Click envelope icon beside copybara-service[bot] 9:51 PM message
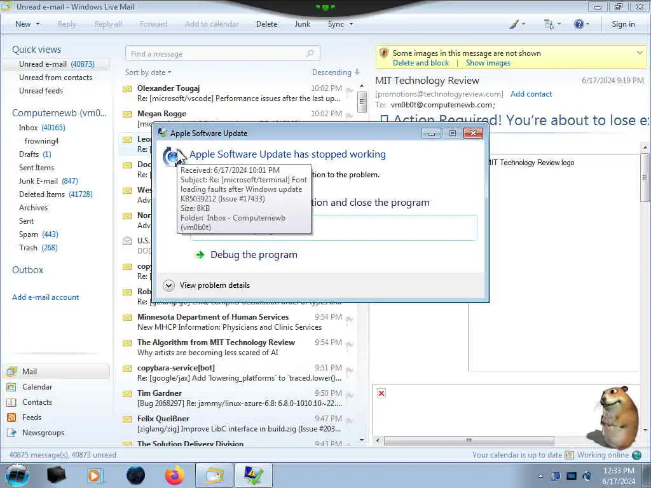This screenshot has width=651, height=488. pos(127,368)
